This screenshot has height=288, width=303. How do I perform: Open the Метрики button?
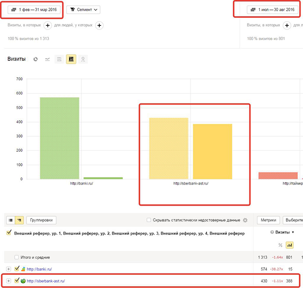[268, 220]
